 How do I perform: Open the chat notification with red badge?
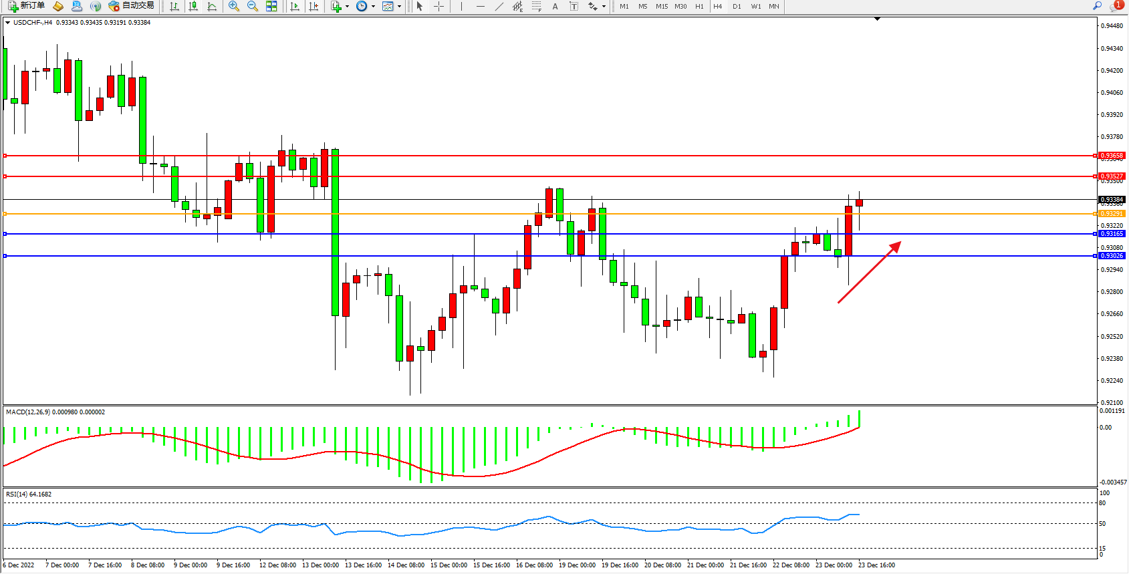[1116, 6]
